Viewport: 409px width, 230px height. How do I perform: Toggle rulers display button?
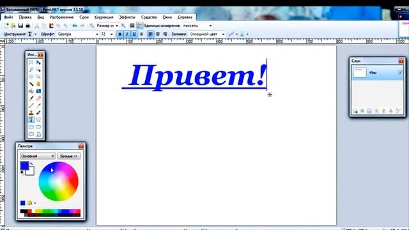tap(139, 26)
